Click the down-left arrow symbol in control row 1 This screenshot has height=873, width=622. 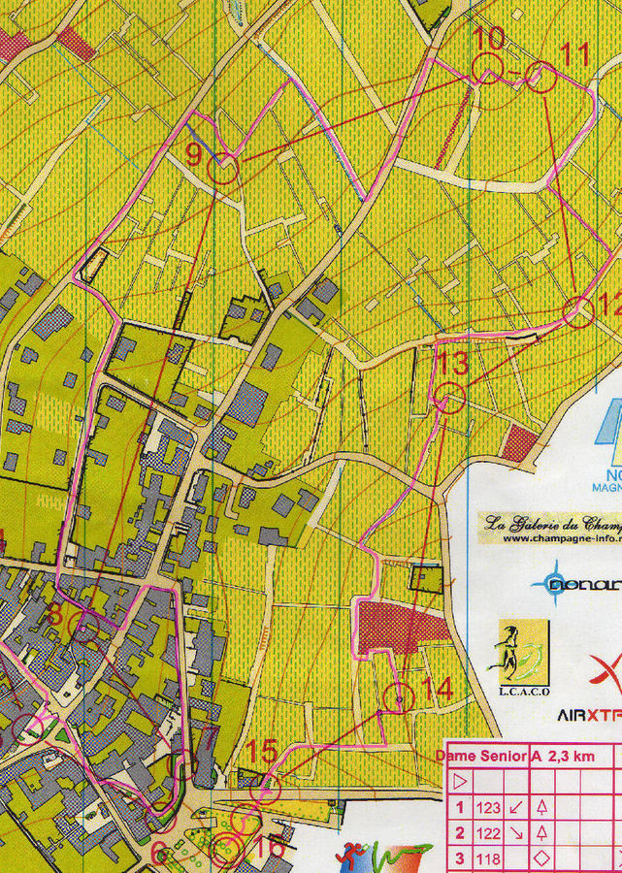[x=515, y=807]
